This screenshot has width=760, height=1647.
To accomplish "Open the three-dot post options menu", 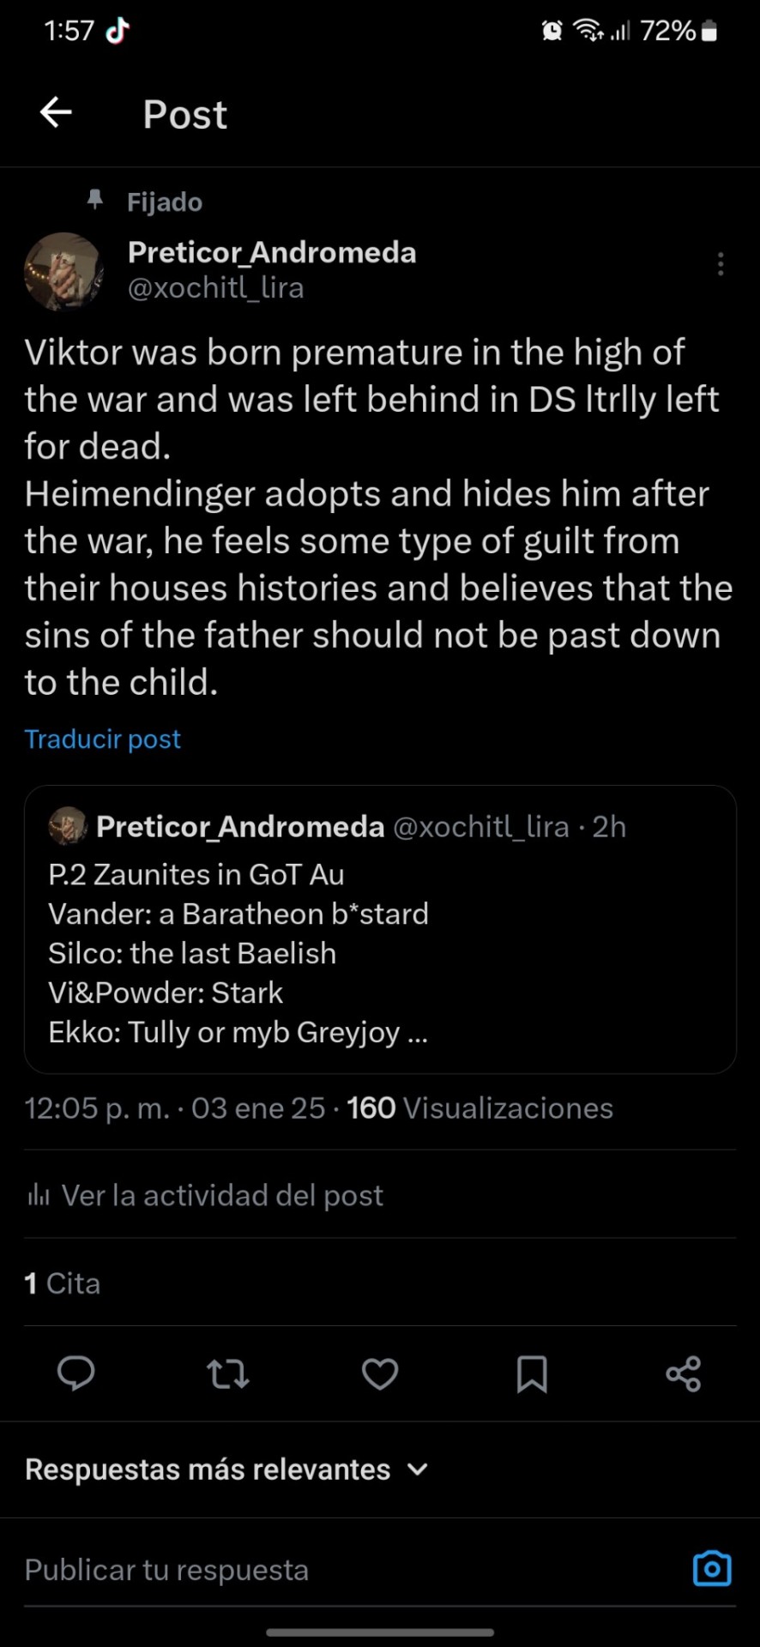I will (721, 264).
